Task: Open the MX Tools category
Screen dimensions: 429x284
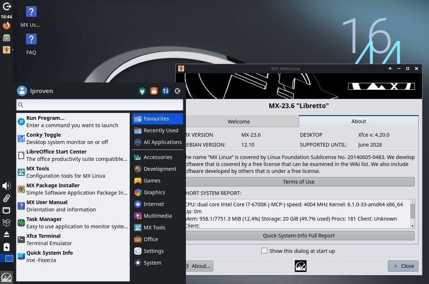Action: (x=158, y=228)
